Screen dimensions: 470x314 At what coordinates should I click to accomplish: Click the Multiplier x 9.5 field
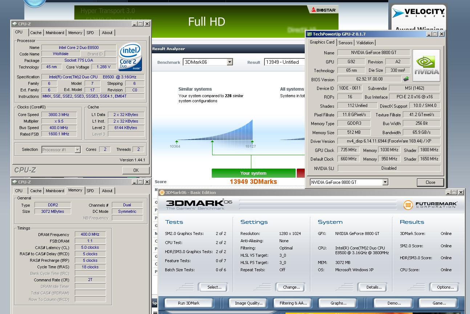pyautogui.click(x=58, y=121)
